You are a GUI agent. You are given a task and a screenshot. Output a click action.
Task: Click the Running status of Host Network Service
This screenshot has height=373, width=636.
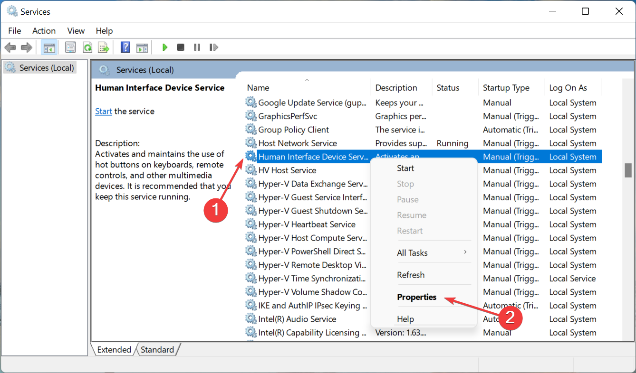453,143
